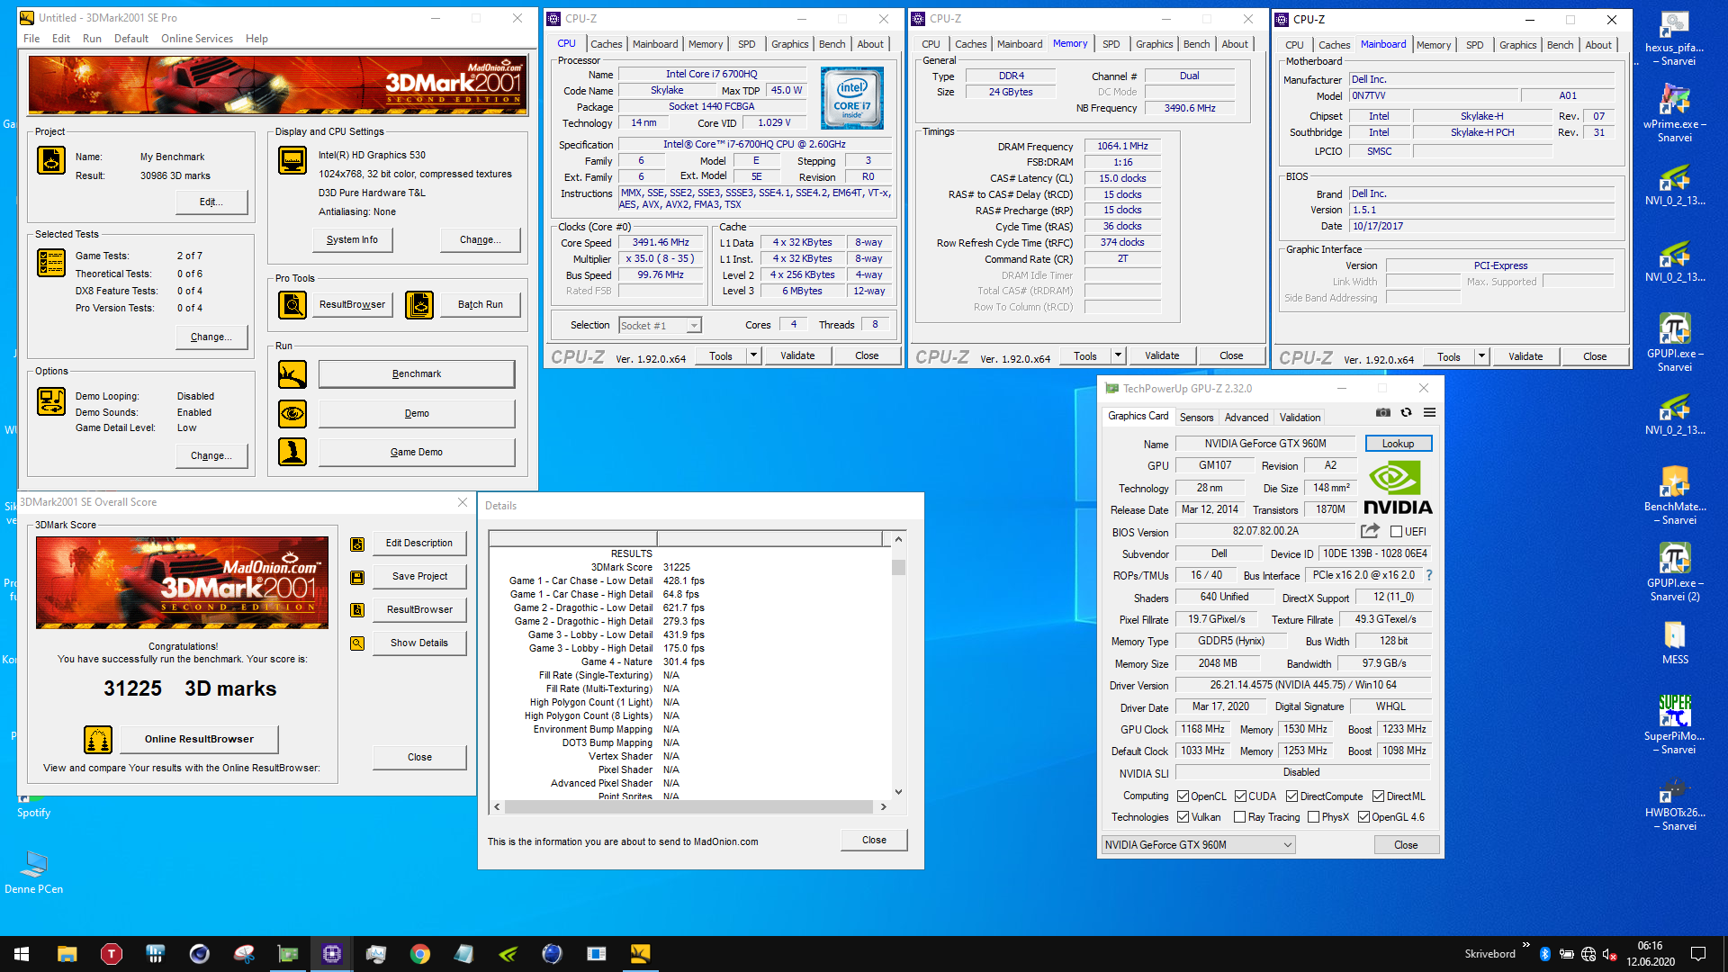This screenshot has width=1728, height=972.
Task: Switch to Advanced tab in GPU-Z
Action: pos(1246,418)
